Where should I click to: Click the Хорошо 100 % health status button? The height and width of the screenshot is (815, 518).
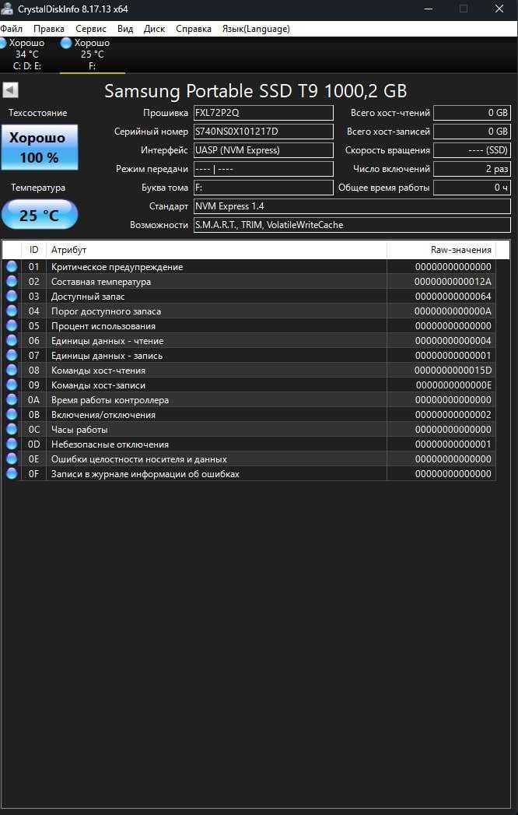point(40,147)
